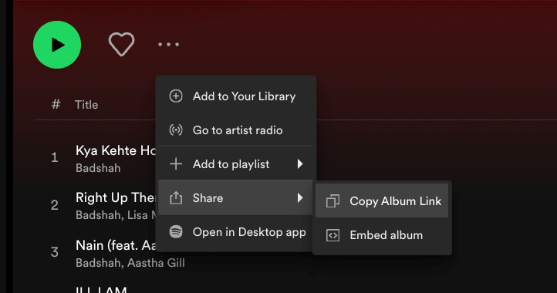The width and height of the screenshot is (557, 293).
Task: Choose Open in Desktop app
Action: click(236, 232)
